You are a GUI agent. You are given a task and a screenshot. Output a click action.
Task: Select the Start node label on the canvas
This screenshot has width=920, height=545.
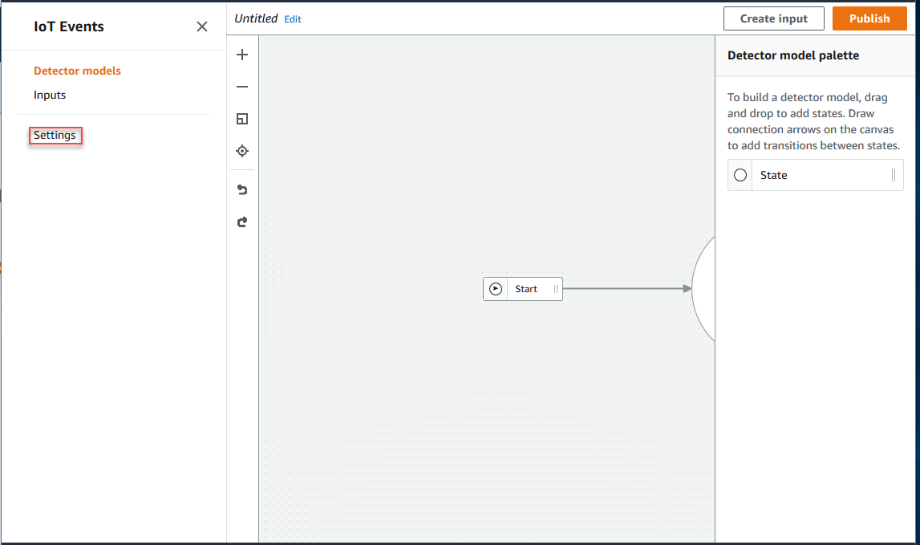pyautogui.click(x=526, y=289)
